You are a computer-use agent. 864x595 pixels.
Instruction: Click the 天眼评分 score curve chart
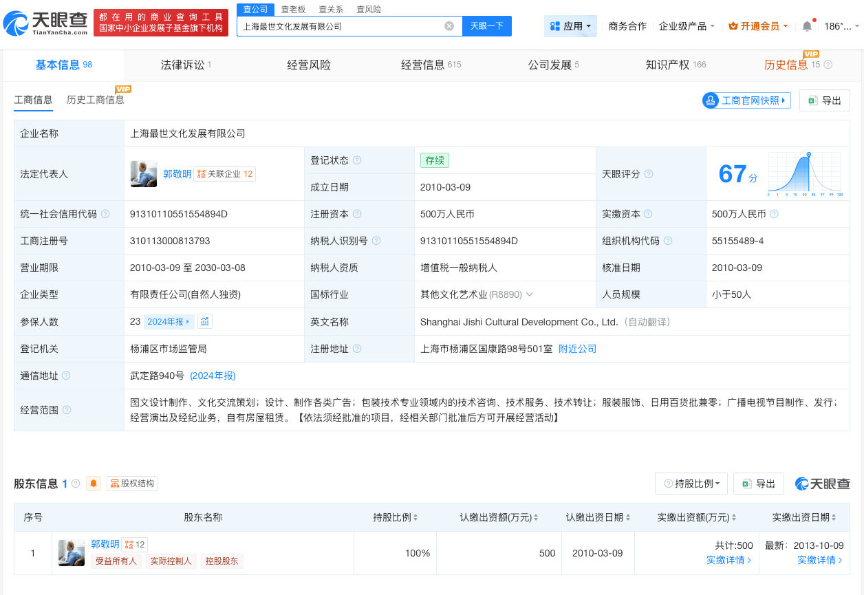pos(805,173)
